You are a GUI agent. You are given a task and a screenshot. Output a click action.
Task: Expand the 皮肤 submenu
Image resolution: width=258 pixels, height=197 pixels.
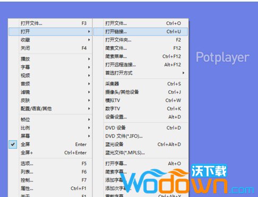50,100
